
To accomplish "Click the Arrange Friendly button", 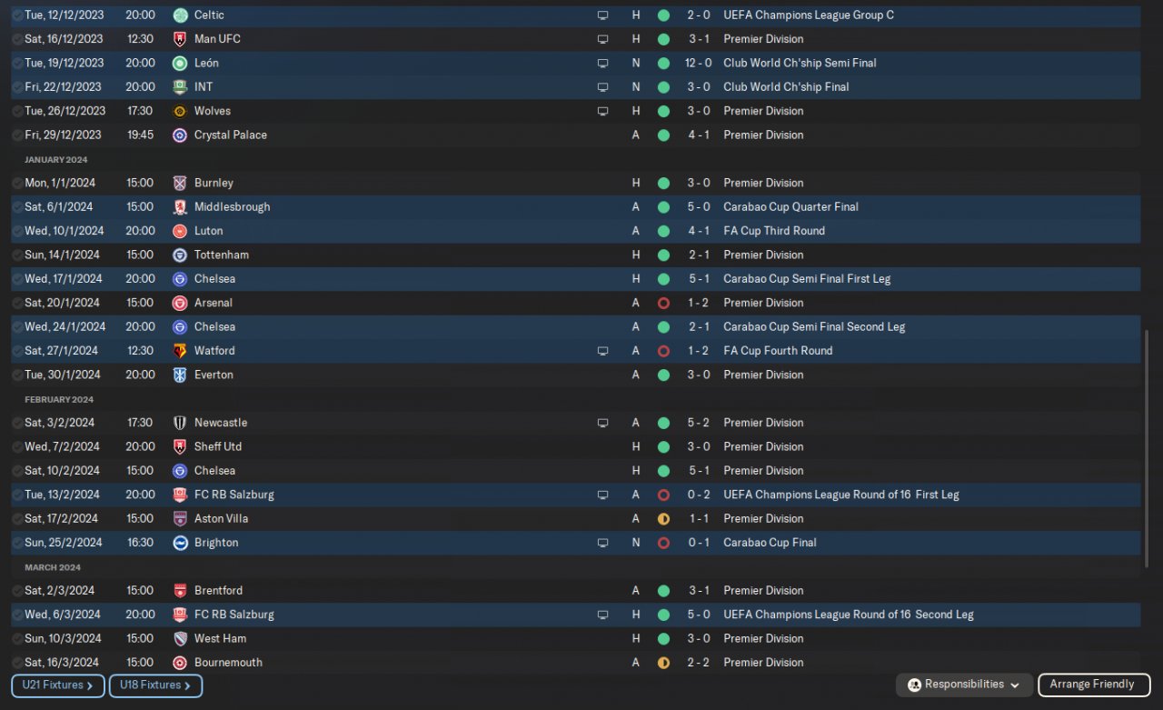I will [1093, 685].
